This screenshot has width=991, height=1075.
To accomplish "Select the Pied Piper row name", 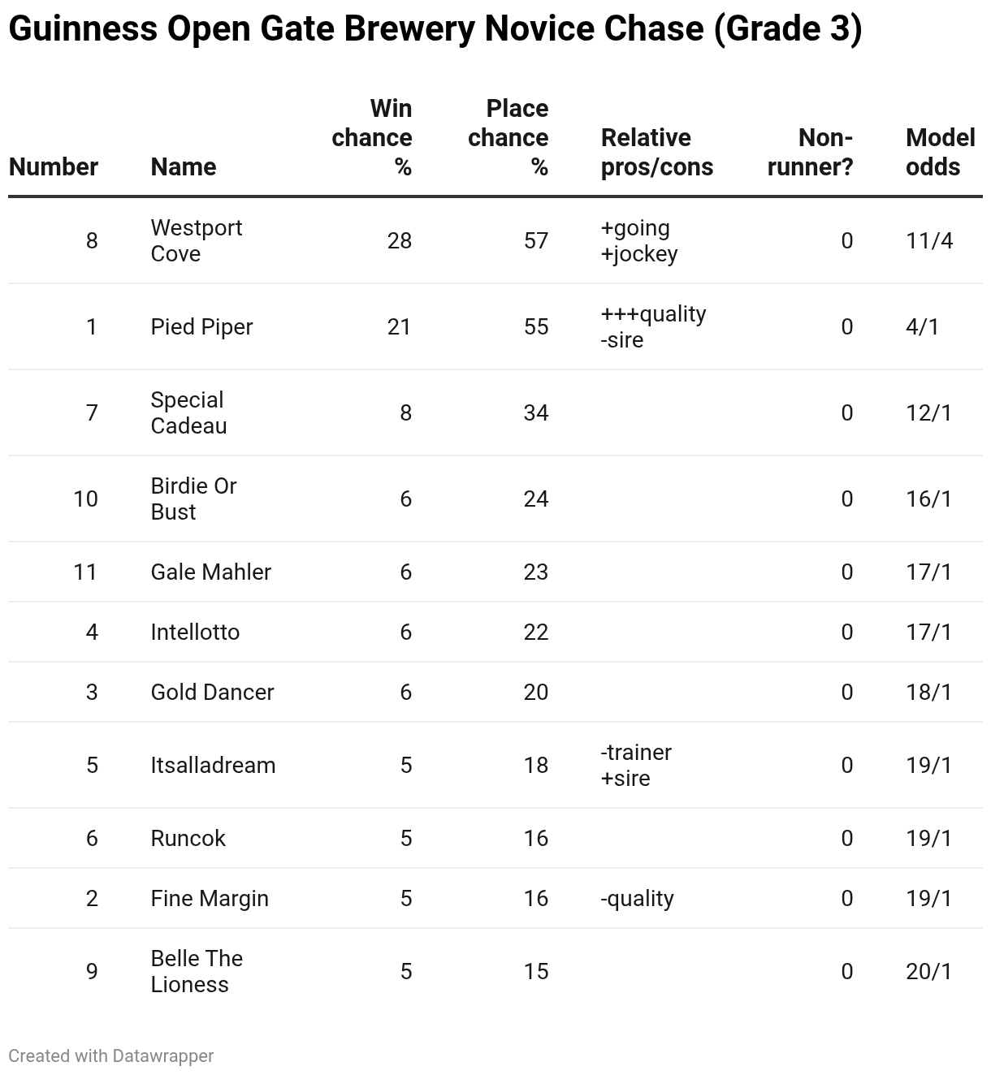I will [201, 326].
